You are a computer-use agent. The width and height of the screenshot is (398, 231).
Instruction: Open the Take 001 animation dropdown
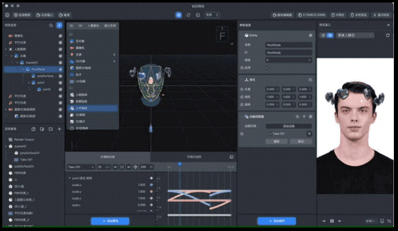click(81, 167)
